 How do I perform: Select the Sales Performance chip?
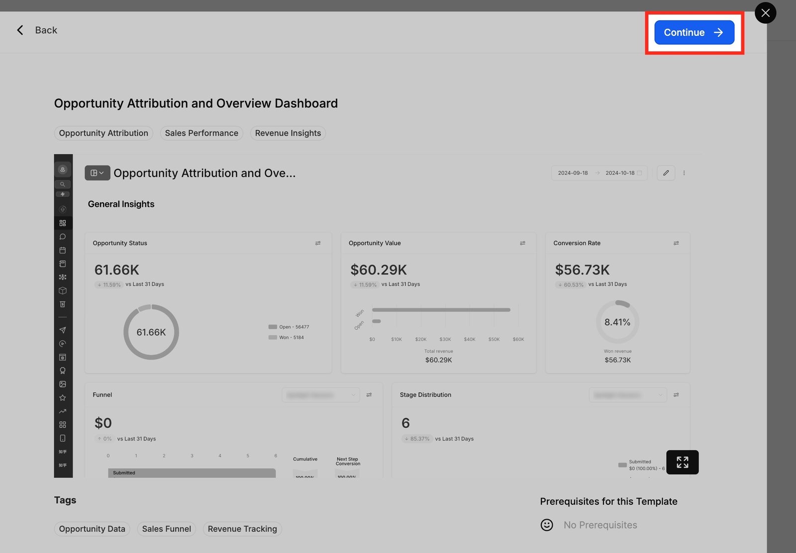pyautogui.click(x=201, y=133)
